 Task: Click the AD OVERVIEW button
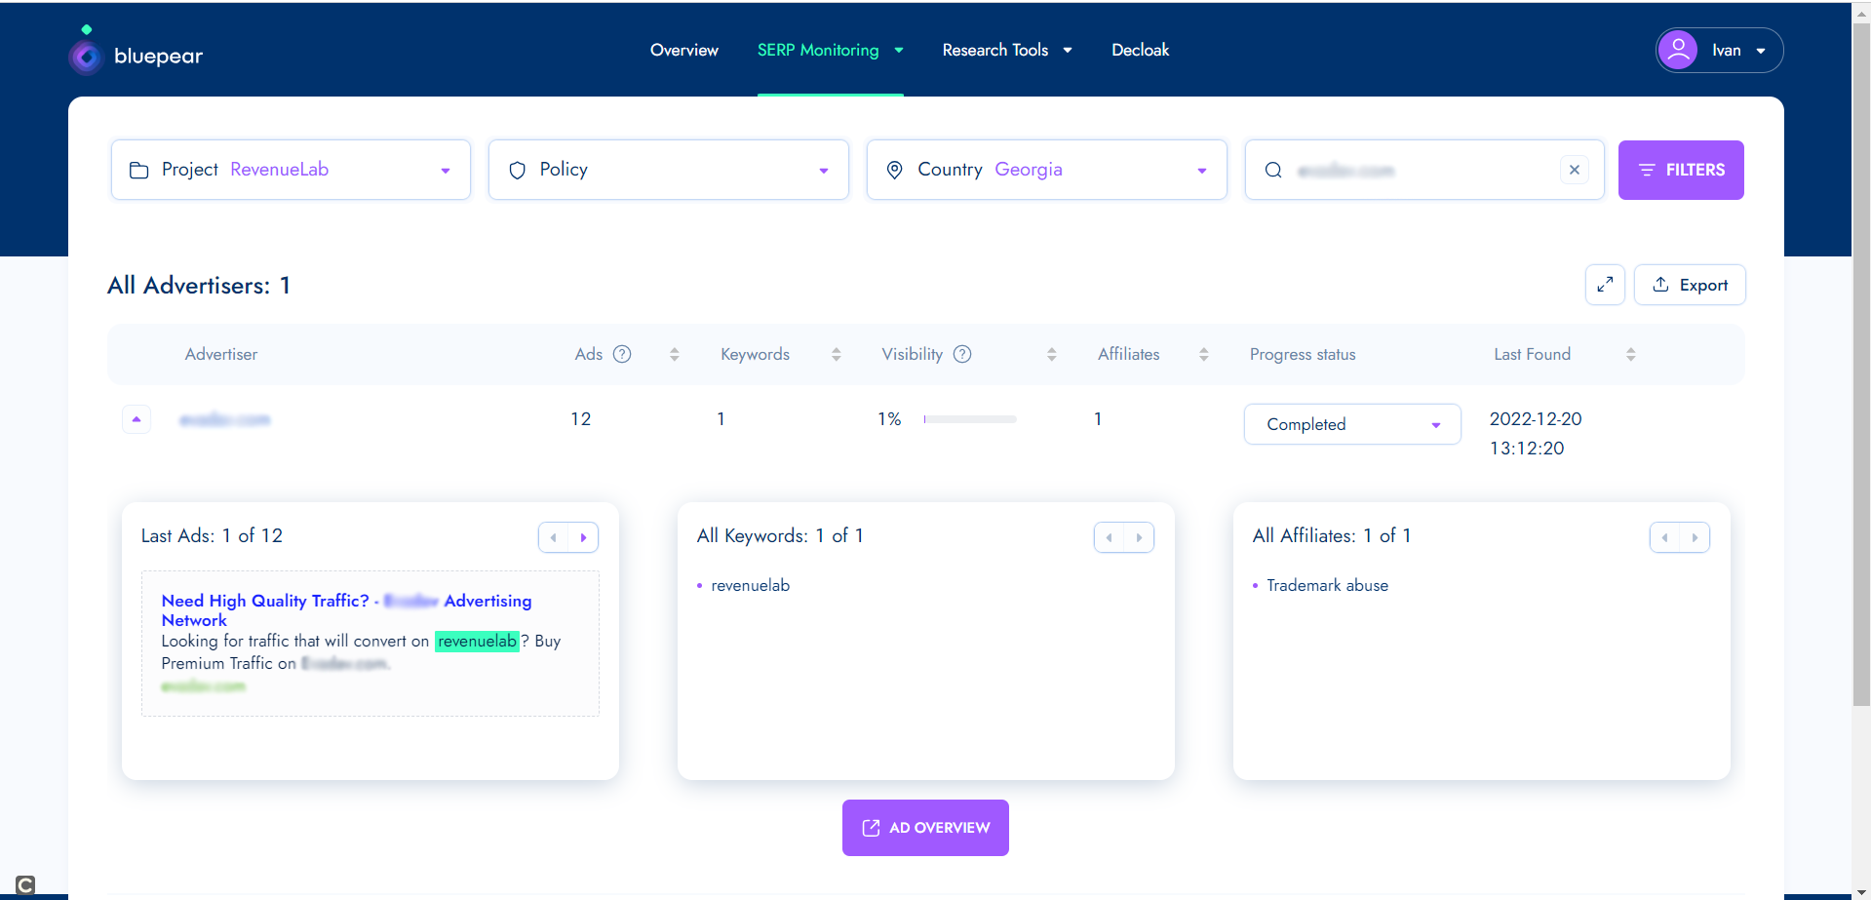[x=925, y=828]
